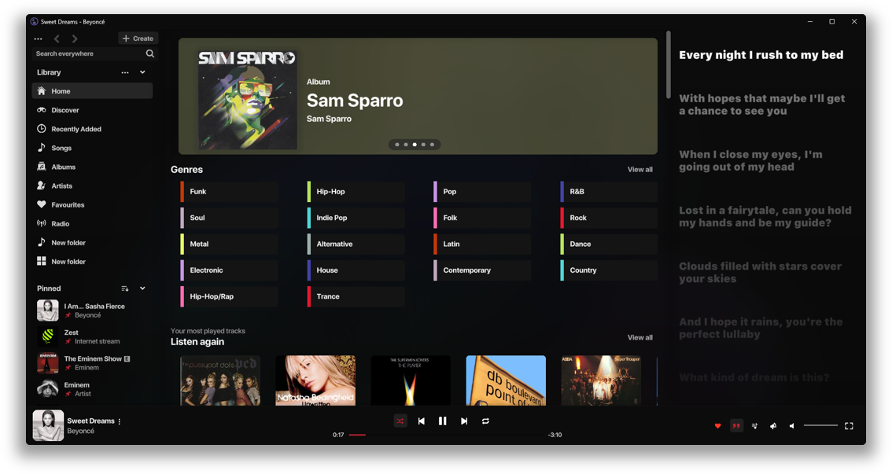Open pinned The Eminem Show album
The height and width of the screenshot is (474, 892).
click(92, 362)
